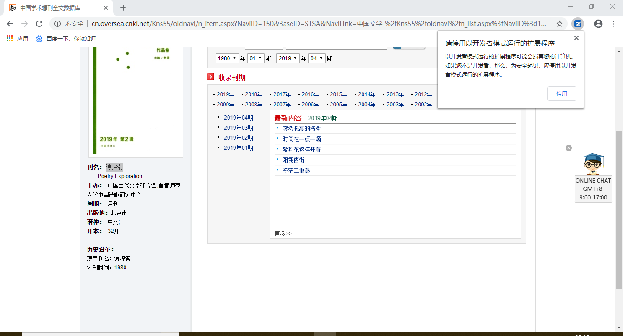
Task: Dismiss the developer extensions popup
Action: pyautogui.click(x=576, y=38)
